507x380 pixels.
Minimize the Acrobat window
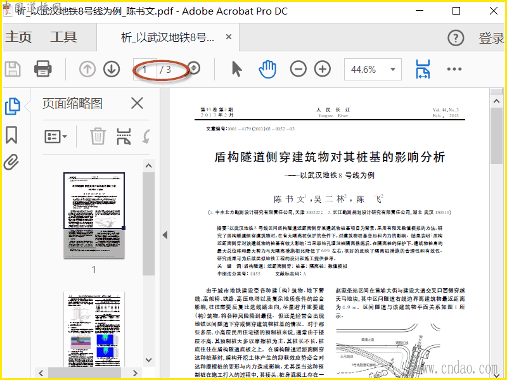(420, 11)
